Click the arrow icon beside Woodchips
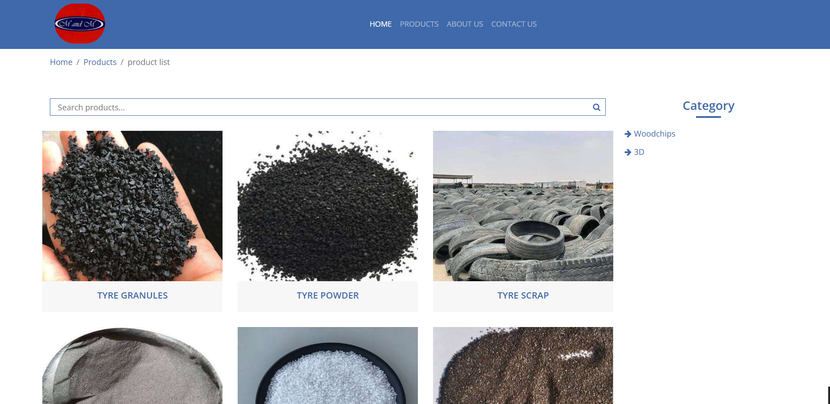 (x=628, y=134)
